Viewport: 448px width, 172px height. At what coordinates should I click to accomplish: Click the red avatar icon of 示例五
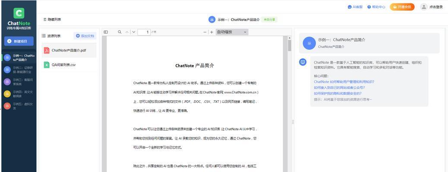pyautogui.click(x=7, y=106)
